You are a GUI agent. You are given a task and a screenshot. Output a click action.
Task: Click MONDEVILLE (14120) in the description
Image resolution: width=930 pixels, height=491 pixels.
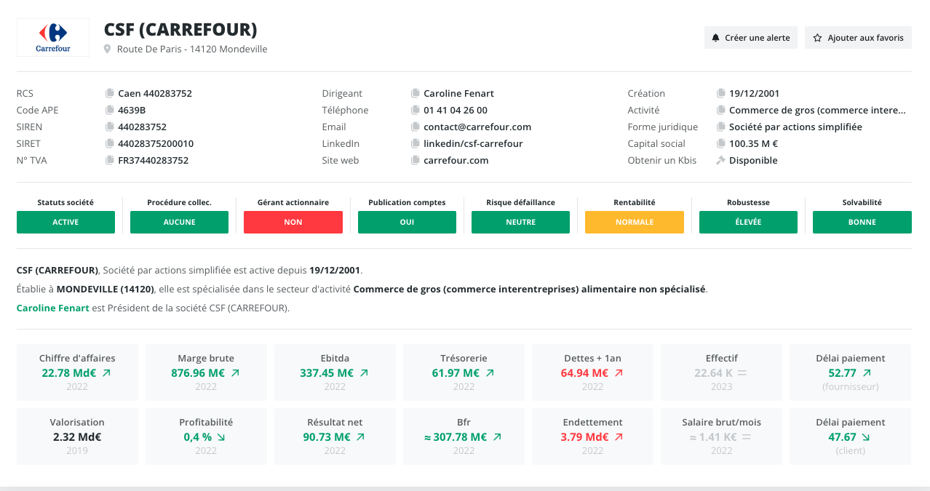[x=105, y=289]
